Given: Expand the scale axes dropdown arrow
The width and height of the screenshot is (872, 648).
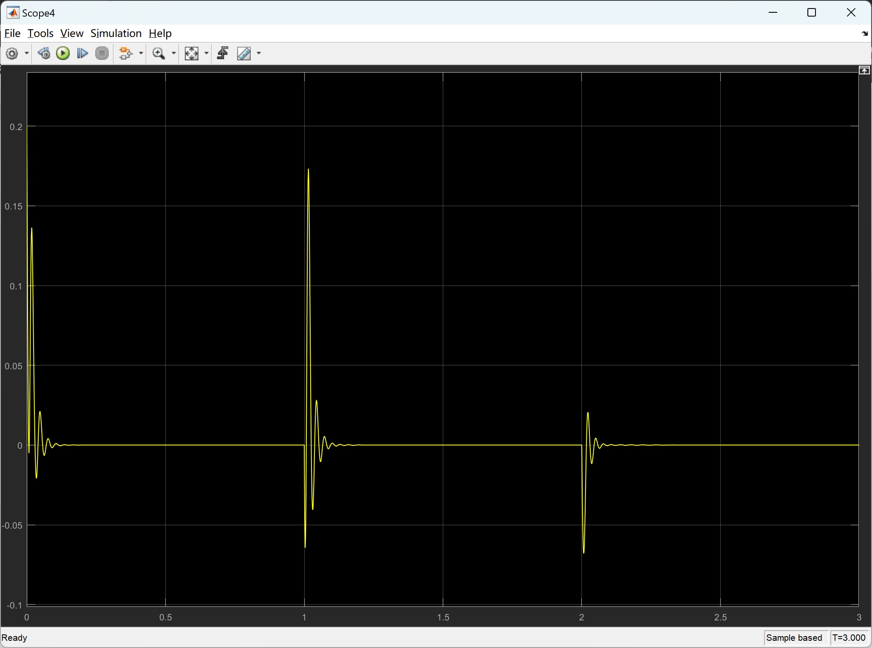Looking at the screenshot, I should [x=207, y=54].
